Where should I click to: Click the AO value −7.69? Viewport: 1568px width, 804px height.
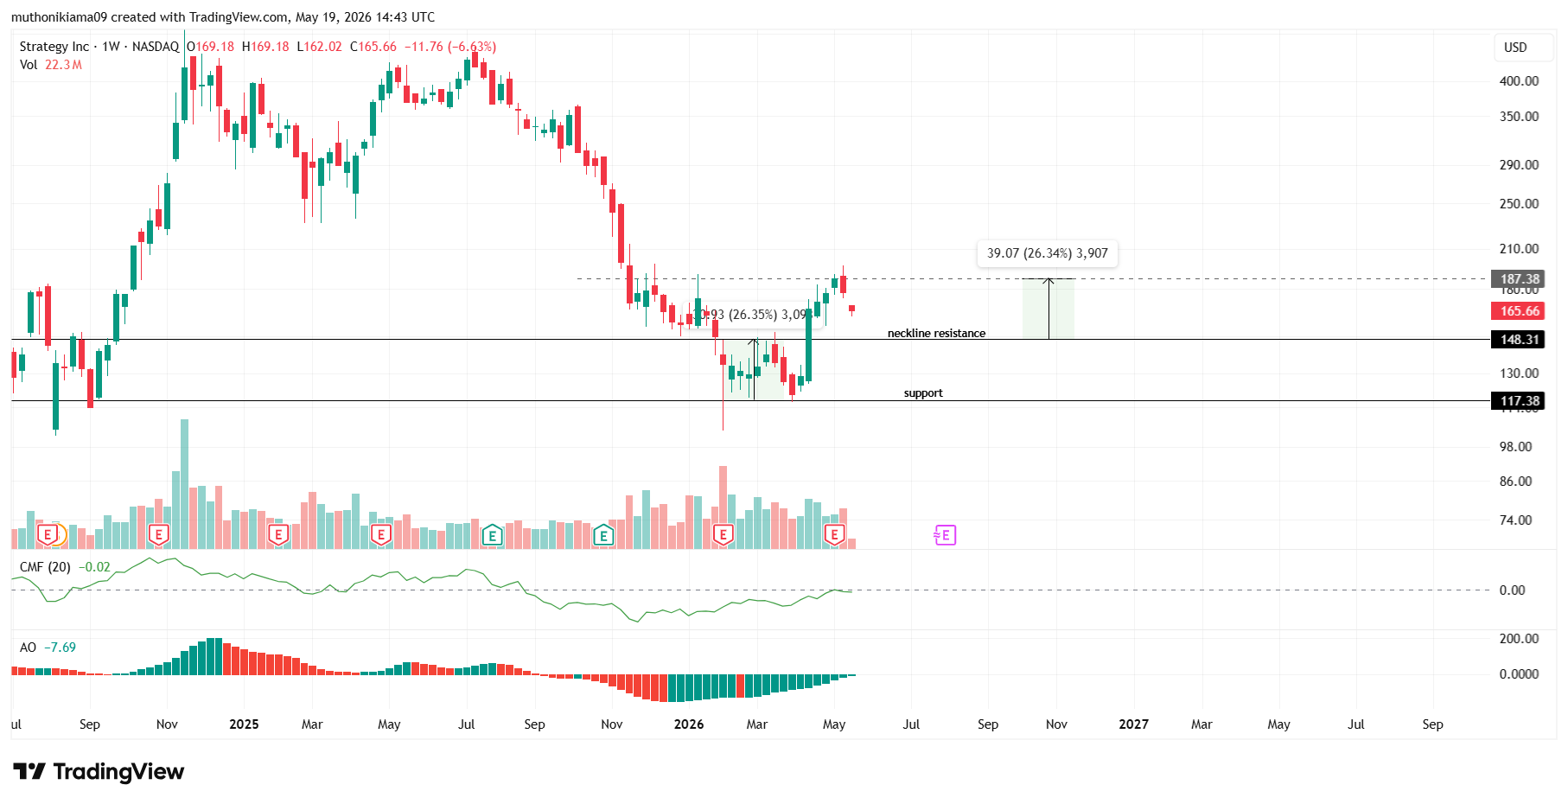click(x=60, y=648)
